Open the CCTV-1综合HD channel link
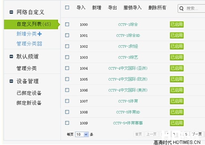 point(128,35)
